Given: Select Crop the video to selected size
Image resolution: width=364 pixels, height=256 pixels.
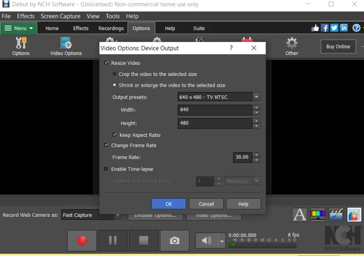Looking at the screenshot, I should tap(114, 74).
